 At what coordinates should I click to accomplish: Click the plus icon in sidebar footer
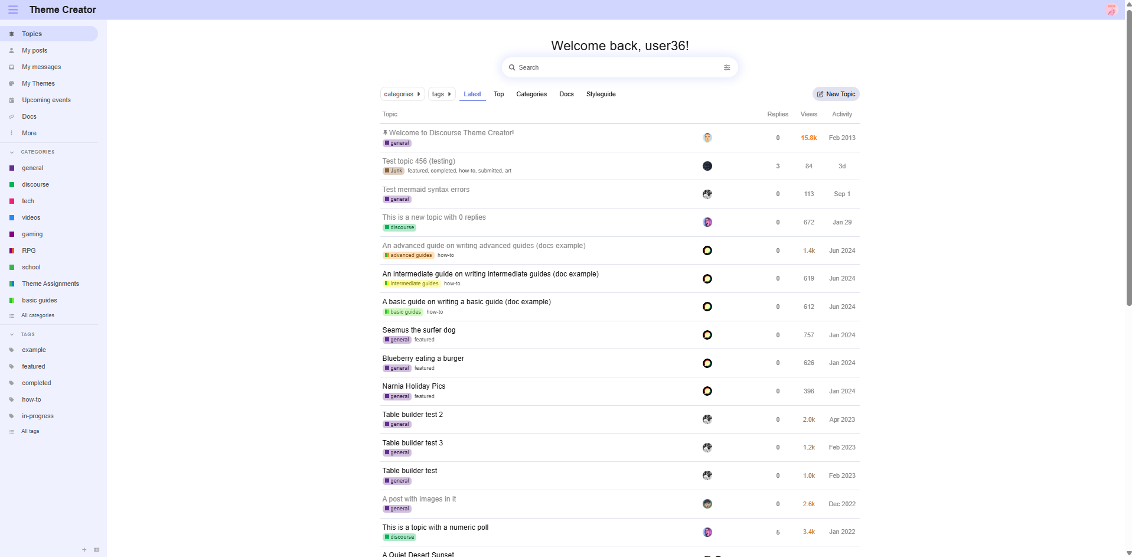tap(84, 550)
